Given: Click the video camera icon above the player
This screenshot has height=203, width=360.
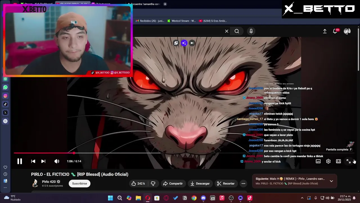Looking at the screenshot, I should point(192,43).
